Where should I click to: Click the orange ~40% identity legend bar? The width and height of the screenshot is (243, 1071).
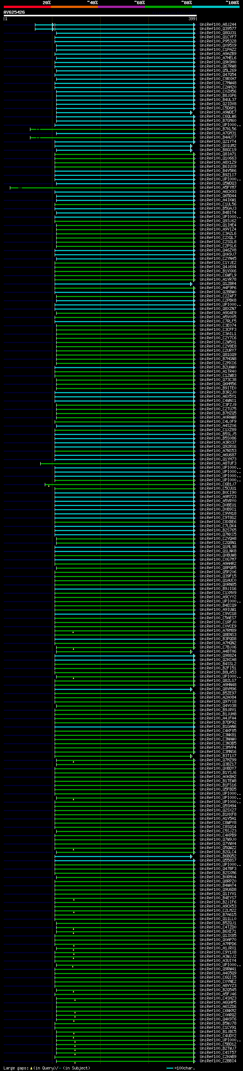pyautogui.click(x=74, y=7)
